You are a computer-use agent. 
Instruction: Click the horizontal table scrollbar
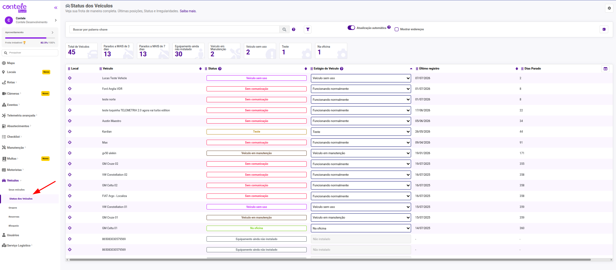330,260
